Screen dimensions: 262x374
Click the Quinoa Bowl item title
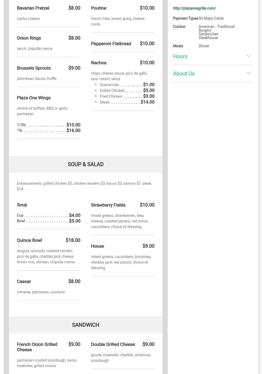click(29, 240)
